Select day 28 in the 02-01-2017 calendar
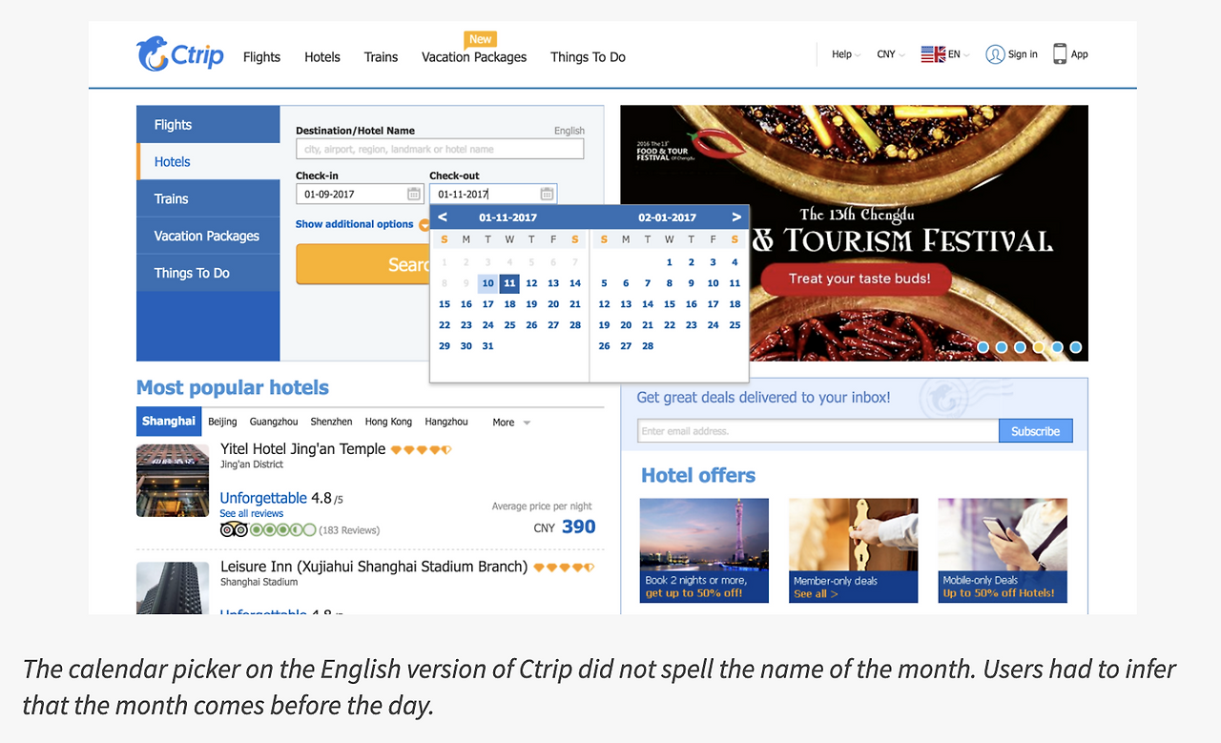 648,346
